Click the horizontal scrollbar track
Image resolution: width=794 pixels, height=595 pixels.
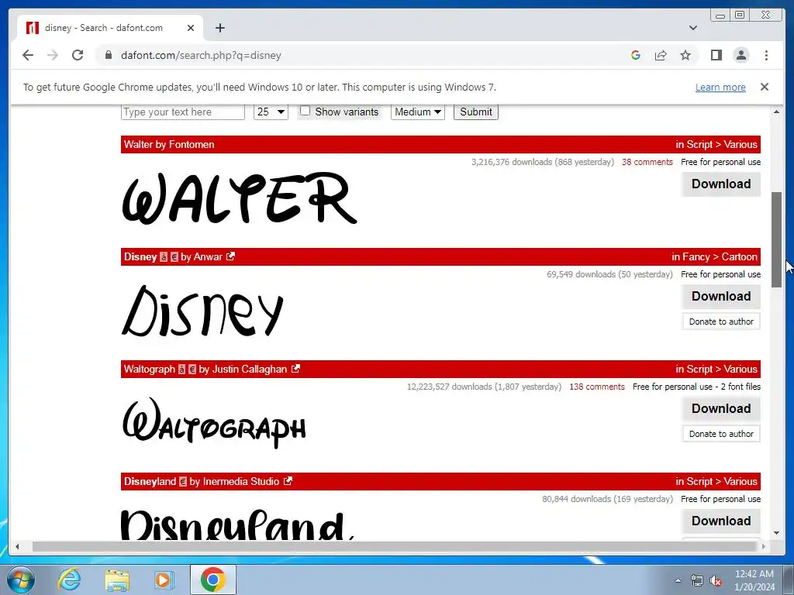(395, 546)
